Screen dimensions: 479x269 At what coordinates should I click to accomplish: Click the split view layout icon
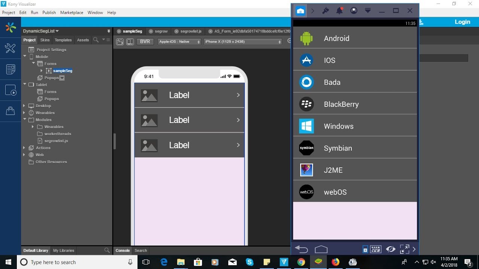pyautogui.click(x=130, y=42)
